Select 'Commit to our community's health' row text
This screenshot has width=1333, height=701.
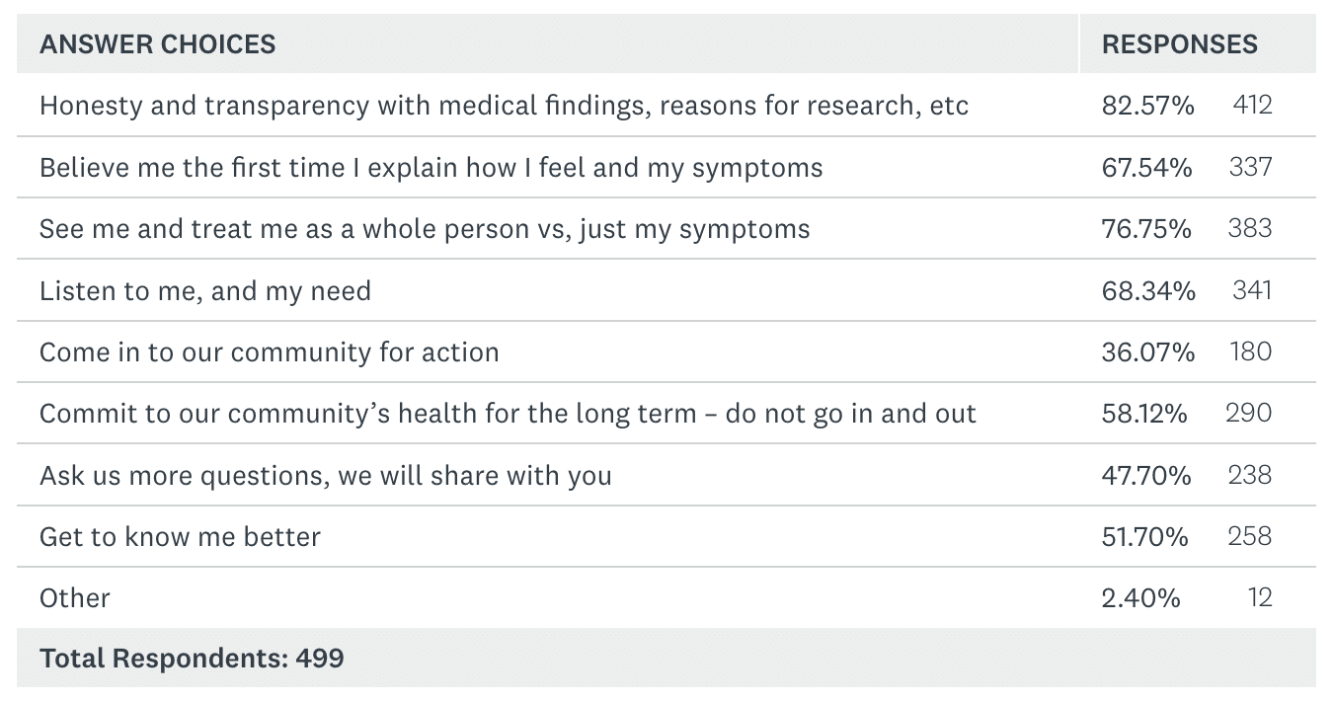[x=508, y=414]
